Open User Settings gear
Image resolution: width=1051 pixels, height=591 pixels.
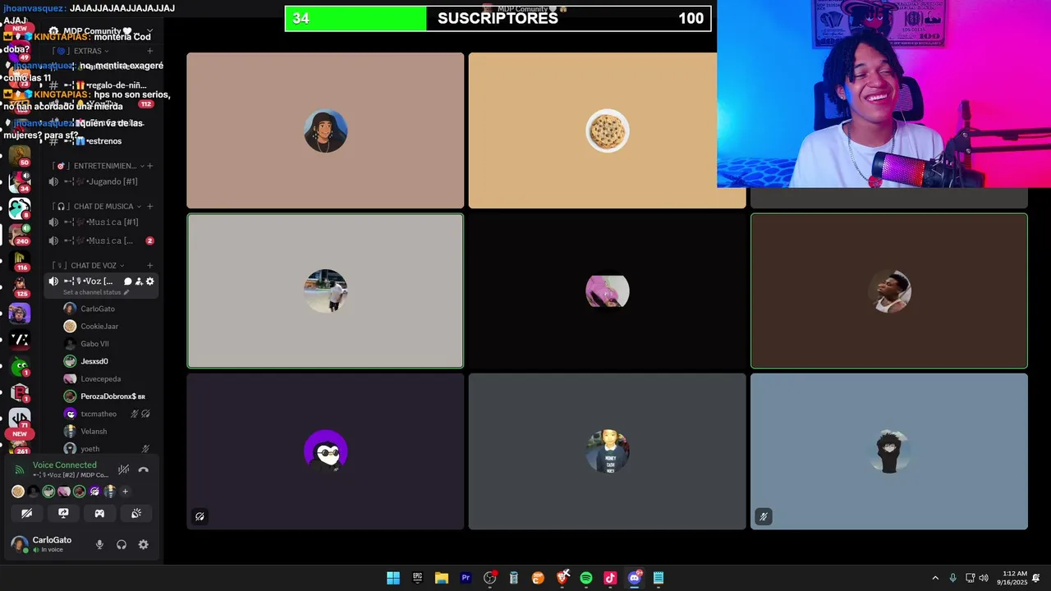(144, 544)
